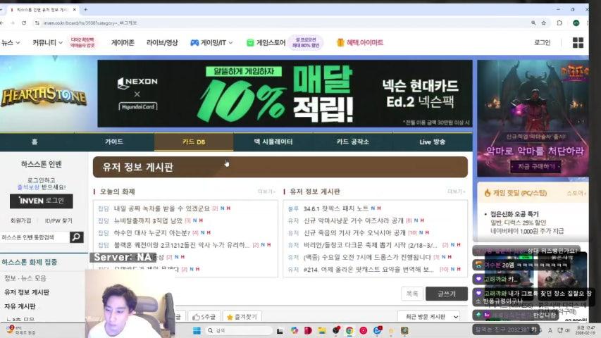601x338 pixels.
Task: Switch to the 카드 DB tab
Action: point(194,142)
